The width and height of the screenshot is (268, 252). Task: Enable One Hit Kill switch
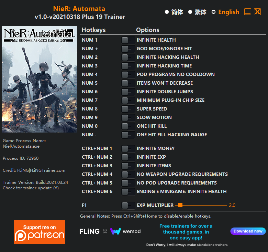[x=128, y=126]
